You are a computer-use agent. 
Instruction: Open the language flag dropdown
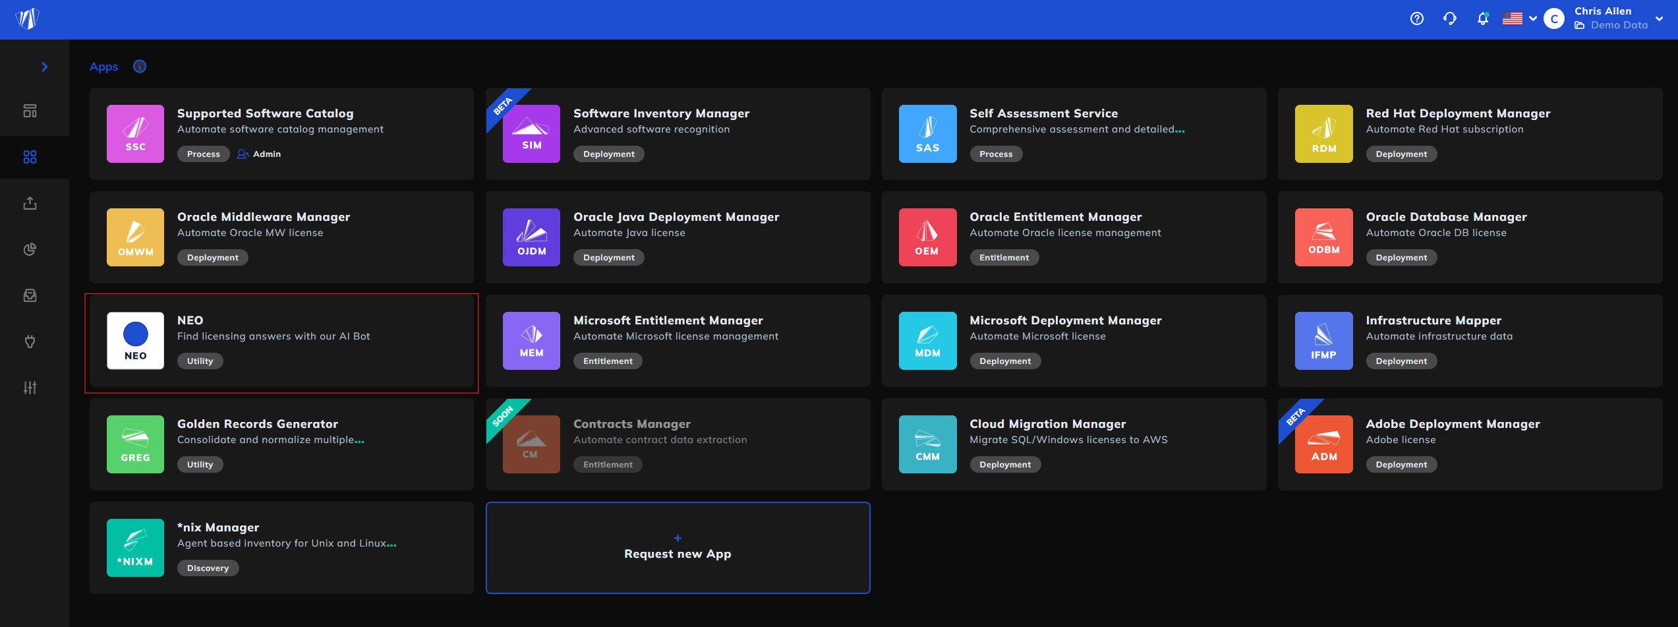tap(1519, 18)
